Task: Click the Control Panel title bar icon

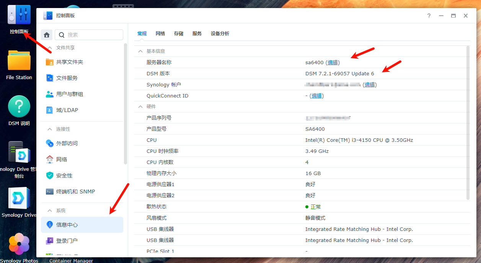Action: (x=48, y=16)
